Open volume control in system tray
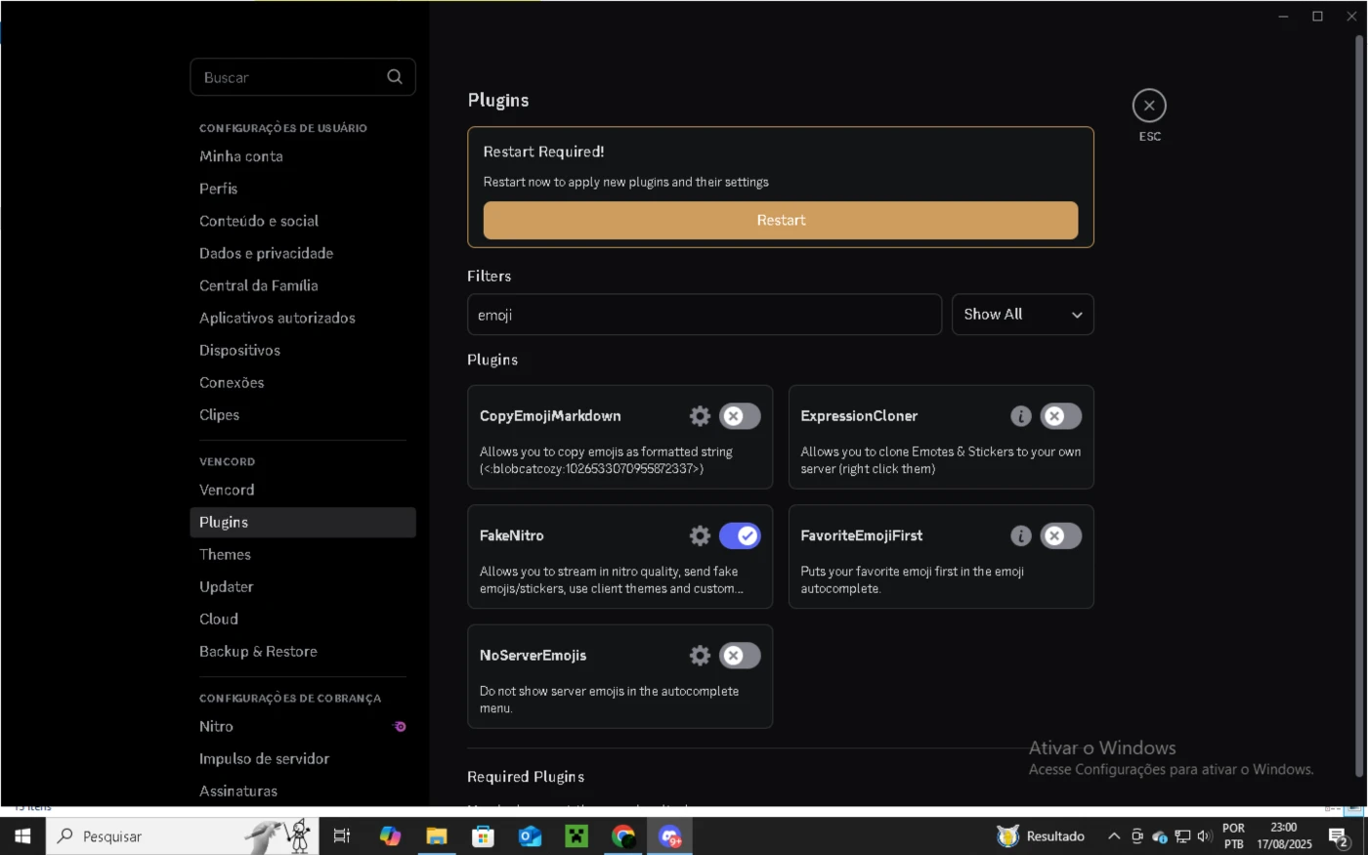Image resolution: width=1368 pixels, height=855 pixels. pyautogui.click(x=1205, y=836)
